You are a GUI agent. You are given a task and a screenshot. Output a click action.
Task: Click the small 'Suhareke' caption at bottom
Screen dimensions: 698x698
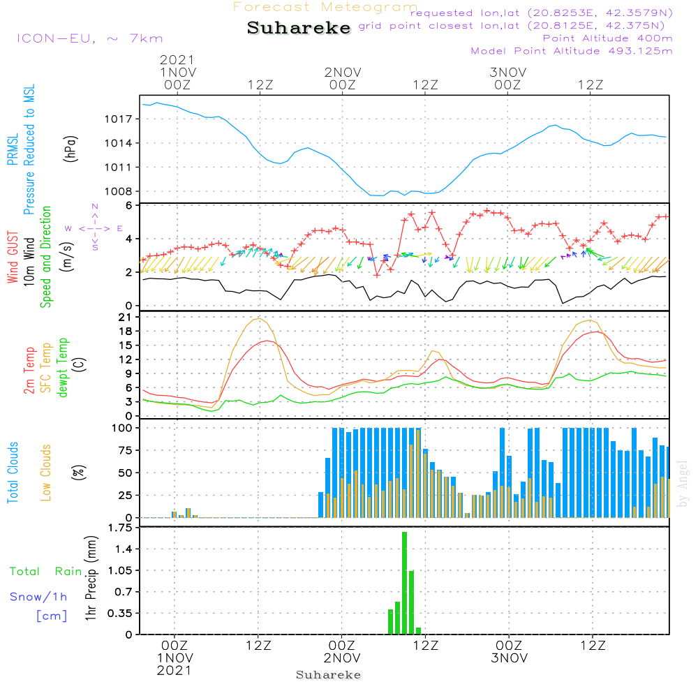(x=329, y=675)
